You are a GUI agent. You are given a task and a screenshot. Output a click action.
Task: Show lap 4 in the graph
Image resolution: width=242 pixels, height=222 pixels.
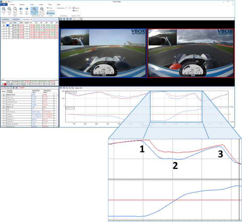pos(4,30)
